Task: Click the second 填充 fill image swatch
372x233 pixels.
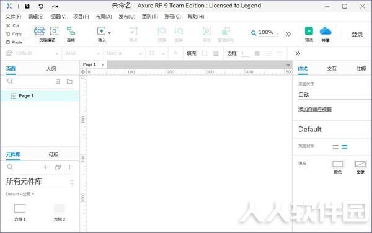Action: [x=216, y=53]
